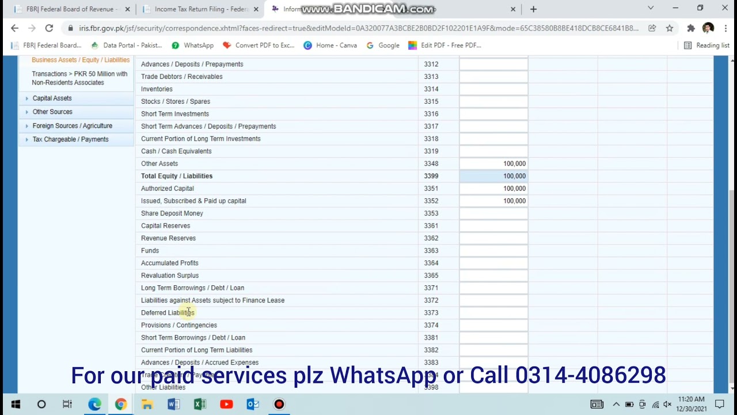Open Chrome extensions puzzle icon
Screen dimensions: 737x415
pos(691,28)
